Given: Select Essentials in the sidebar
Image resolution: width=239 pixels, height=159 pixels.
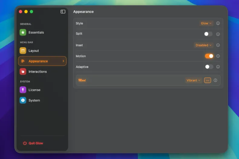Looking at the screenshot, I should (42, 32).
